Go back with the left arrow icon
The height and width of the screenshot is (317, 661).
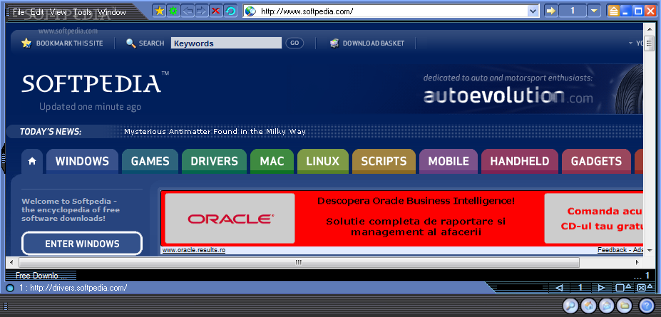(188, 11)
